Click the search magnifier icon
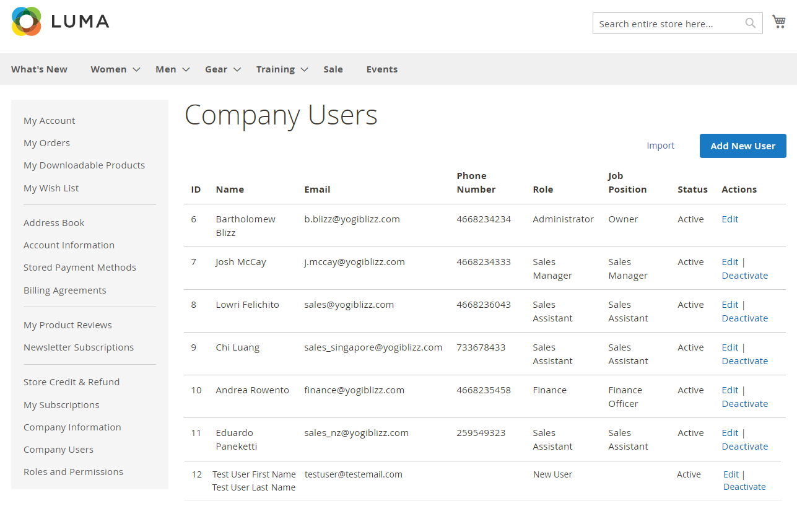Viewport: 797px width, 506px height. (751, 24)
